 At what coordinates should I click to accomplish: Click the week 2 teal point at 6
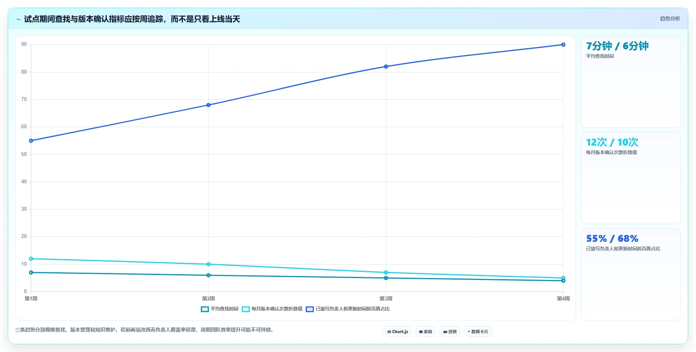point(208,275)
